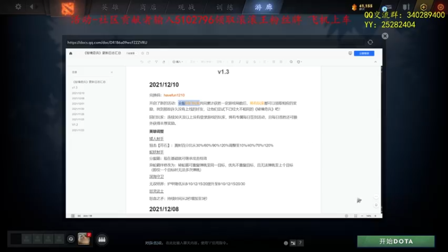The width and height of the screenshot is (448, 252).
Task: Click the monitor icon beside login button
Action: pos(350,53)
